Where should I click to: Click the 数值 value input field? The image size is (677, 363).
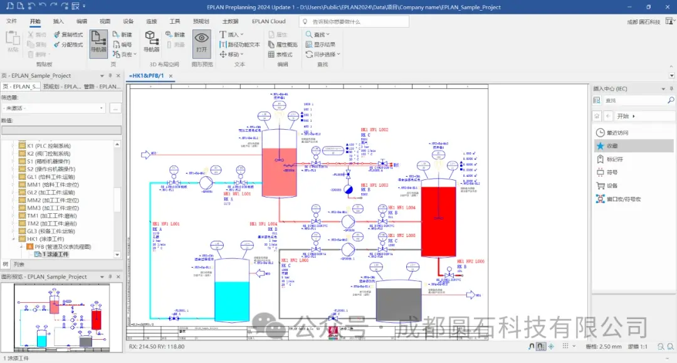[x=61, y=130]
